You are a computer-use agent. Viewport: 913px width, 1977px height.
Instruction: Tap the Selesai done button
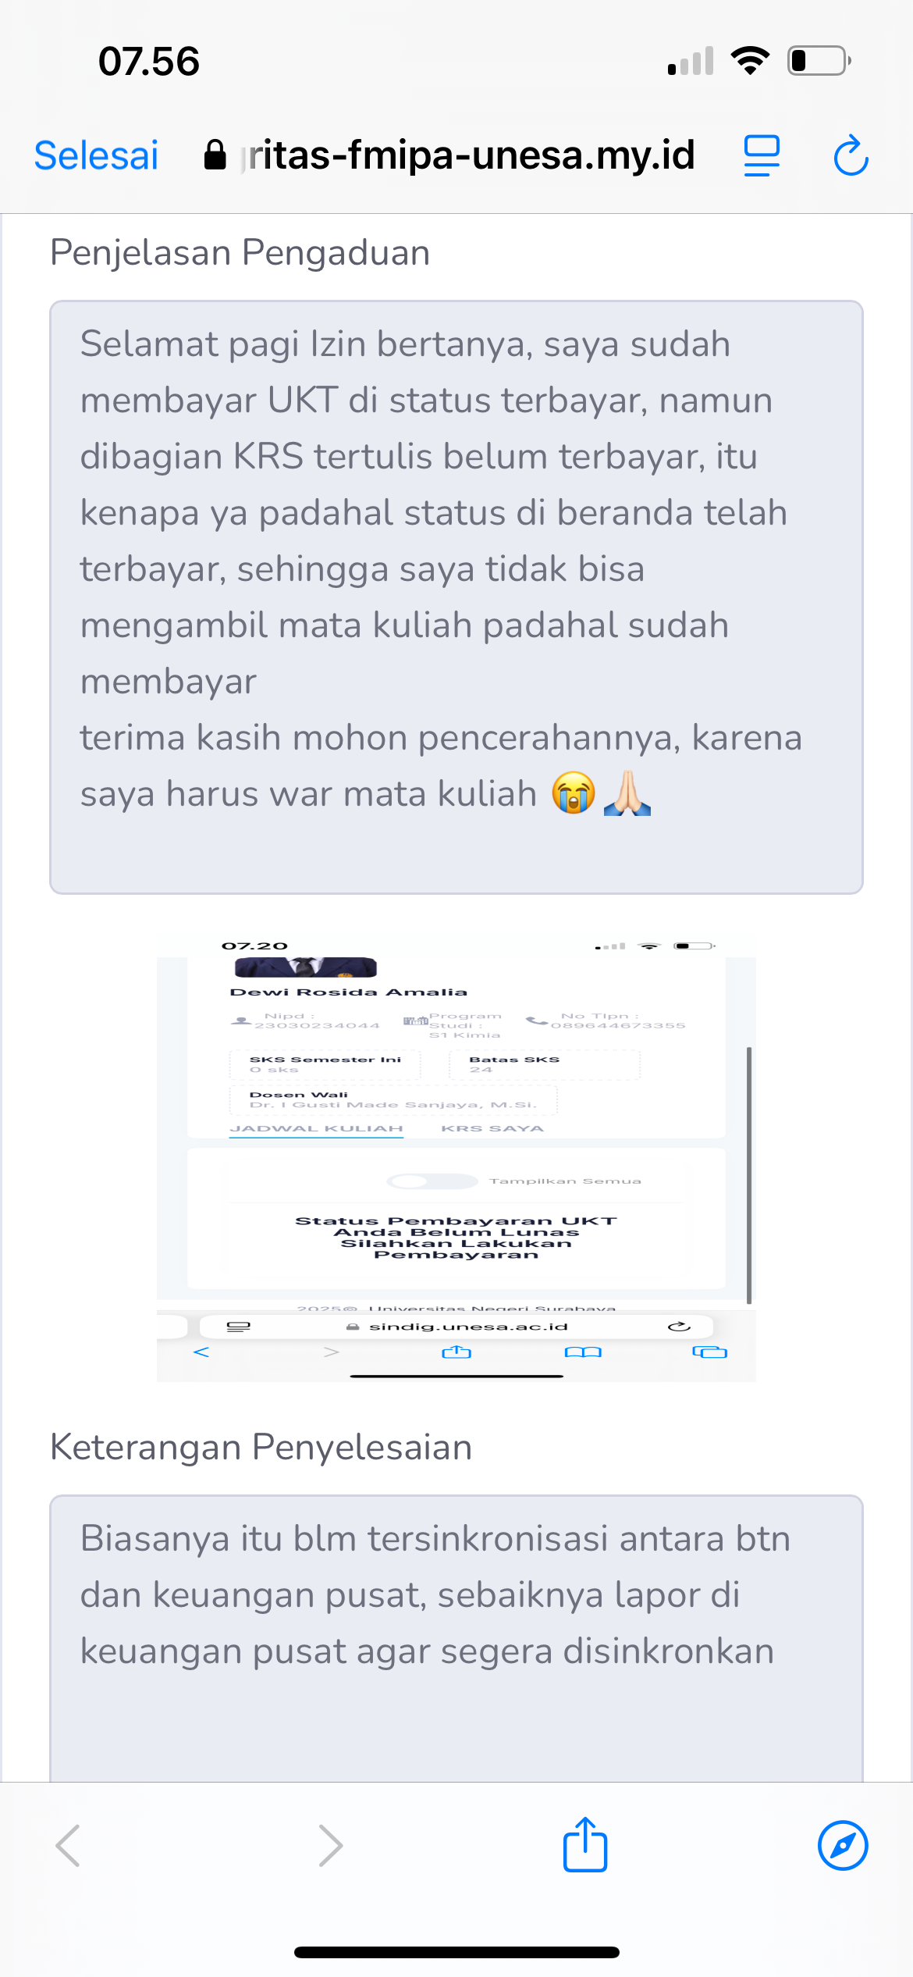[x=96, y=155]
